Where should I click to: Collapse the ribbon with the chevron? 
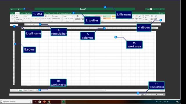coord(164,21)
